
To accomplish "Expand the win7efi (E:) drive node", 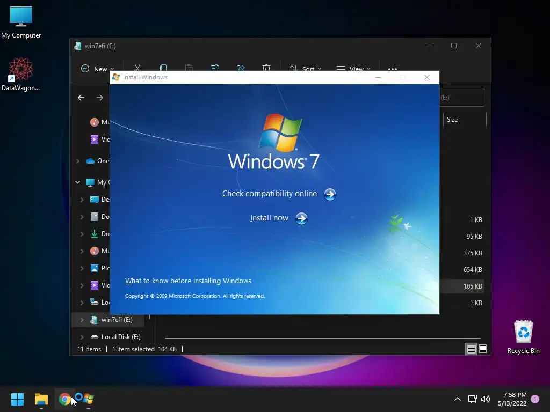I will tap(82, 320).
